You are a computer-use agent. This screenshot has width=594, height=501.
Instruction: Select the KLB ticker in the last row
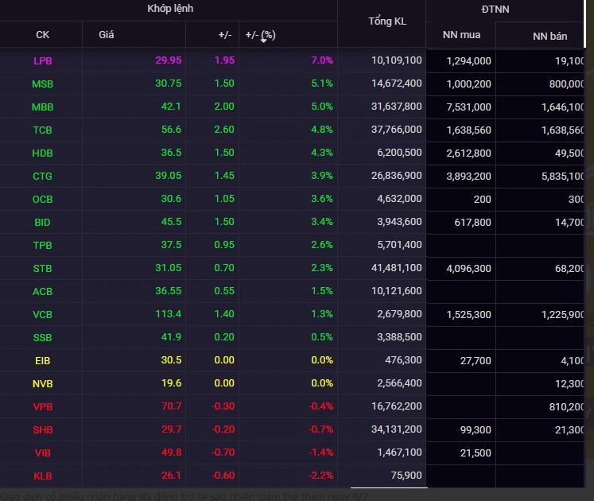tap(43, 476)
